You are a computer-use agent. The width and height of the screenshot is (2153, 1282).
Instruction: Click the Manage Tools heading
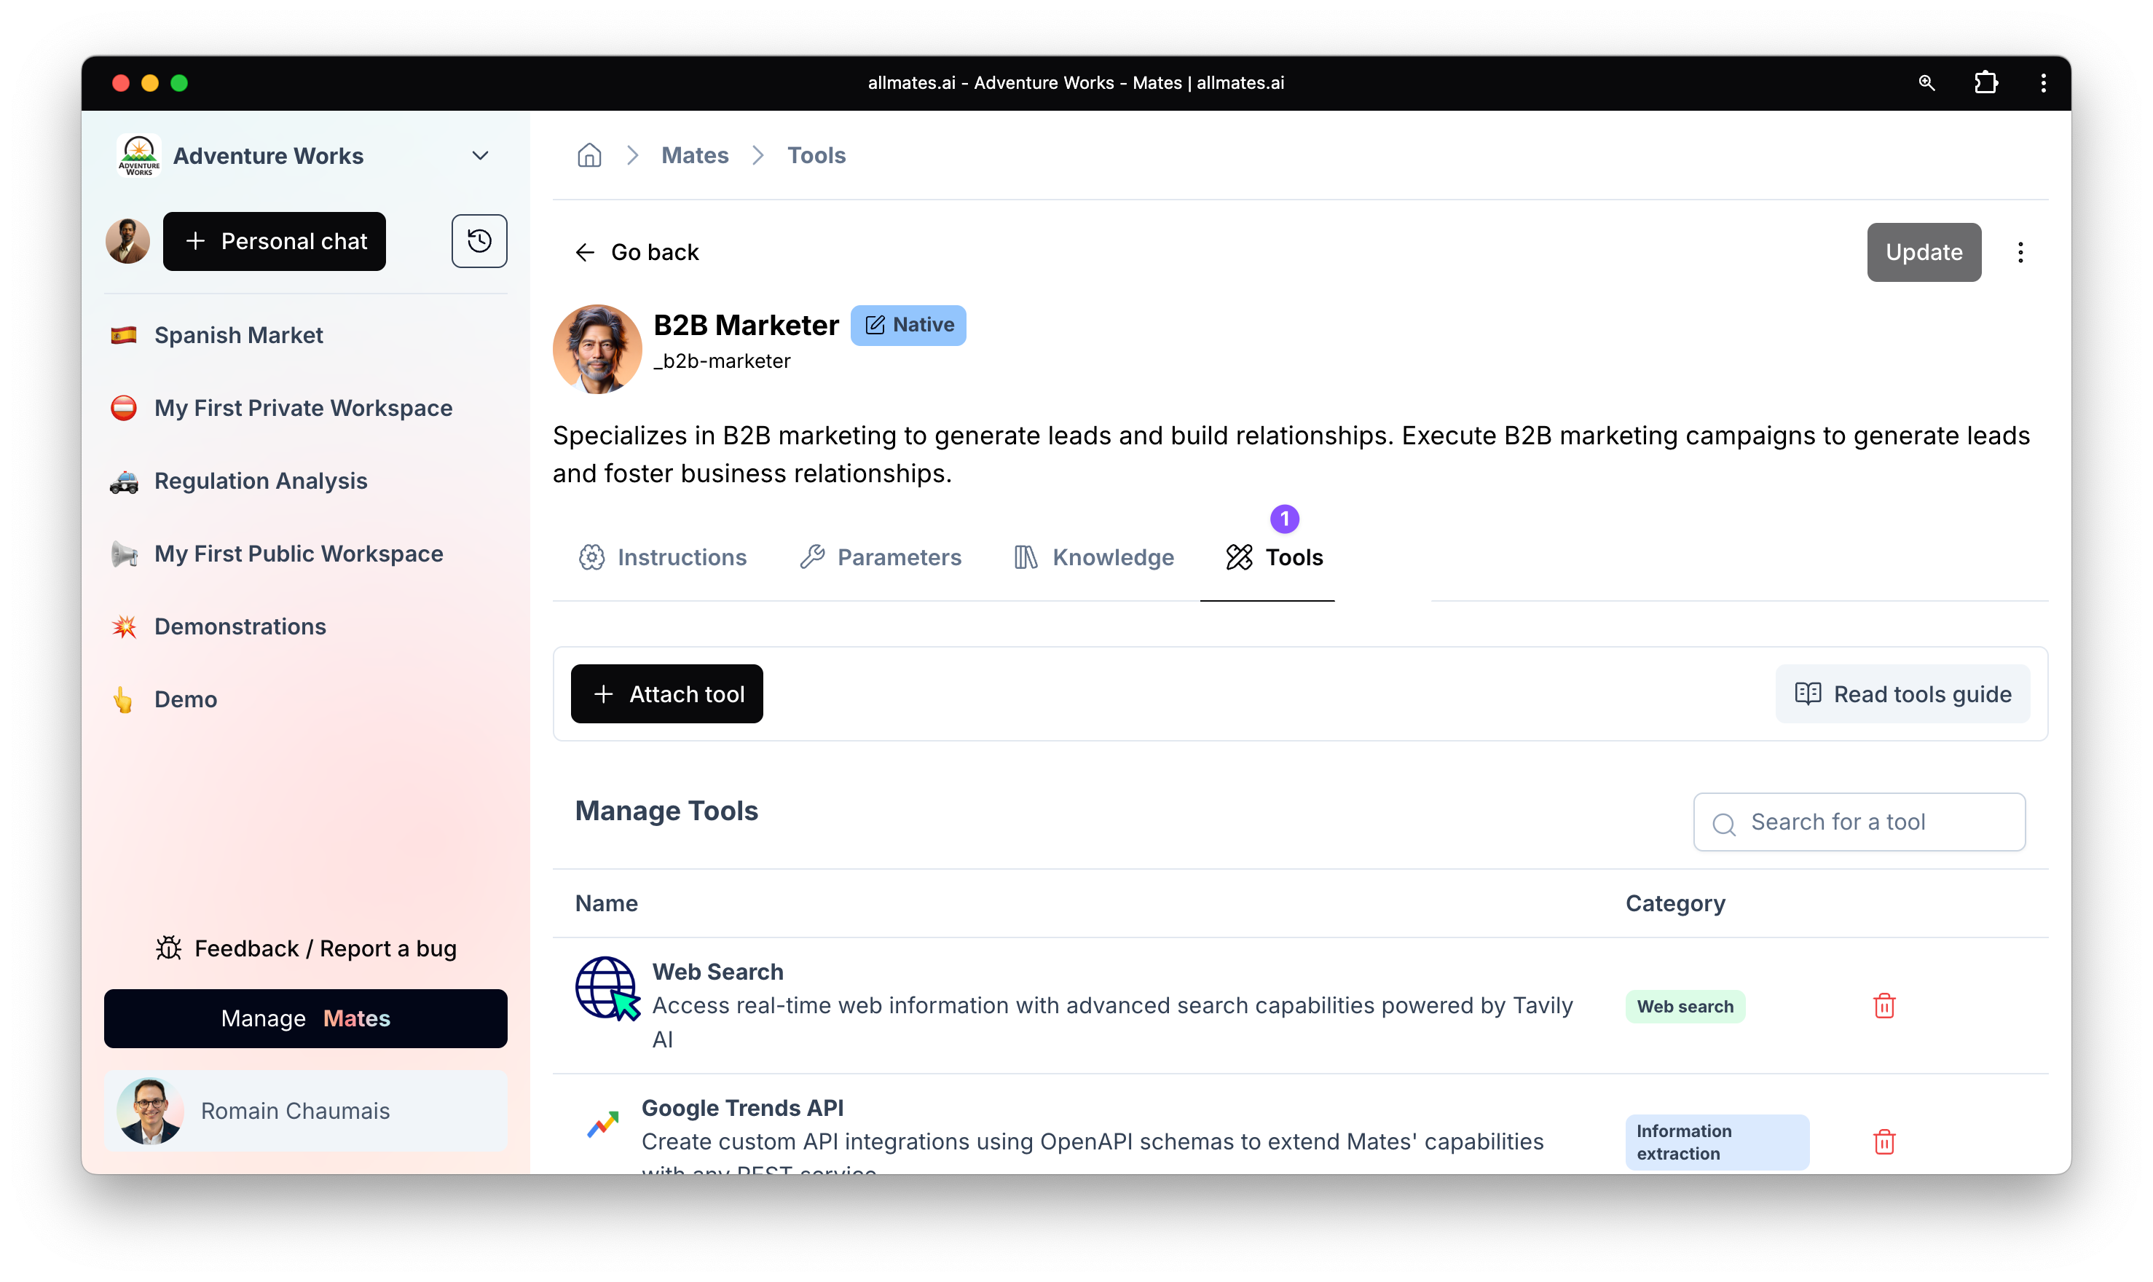[666, 811]
